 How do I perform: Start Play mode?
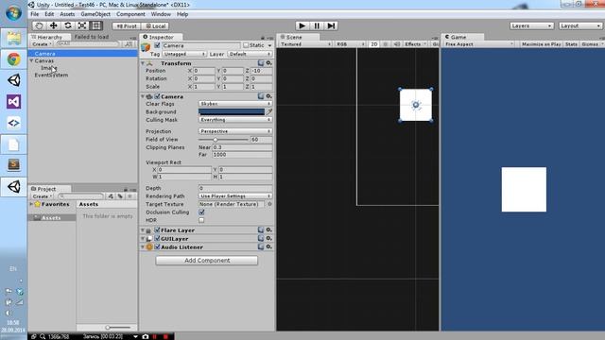coord(302,25)
